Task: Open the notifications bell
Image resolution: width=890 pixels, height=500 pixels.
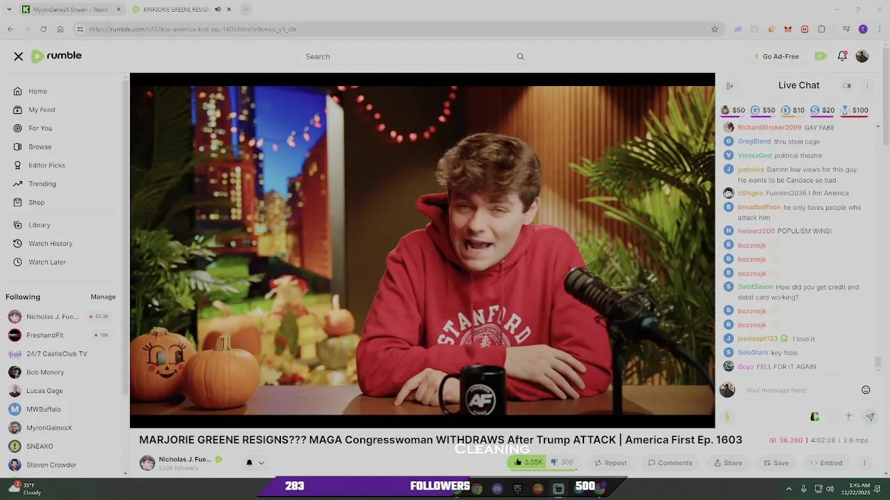Action: click(842, 56)
